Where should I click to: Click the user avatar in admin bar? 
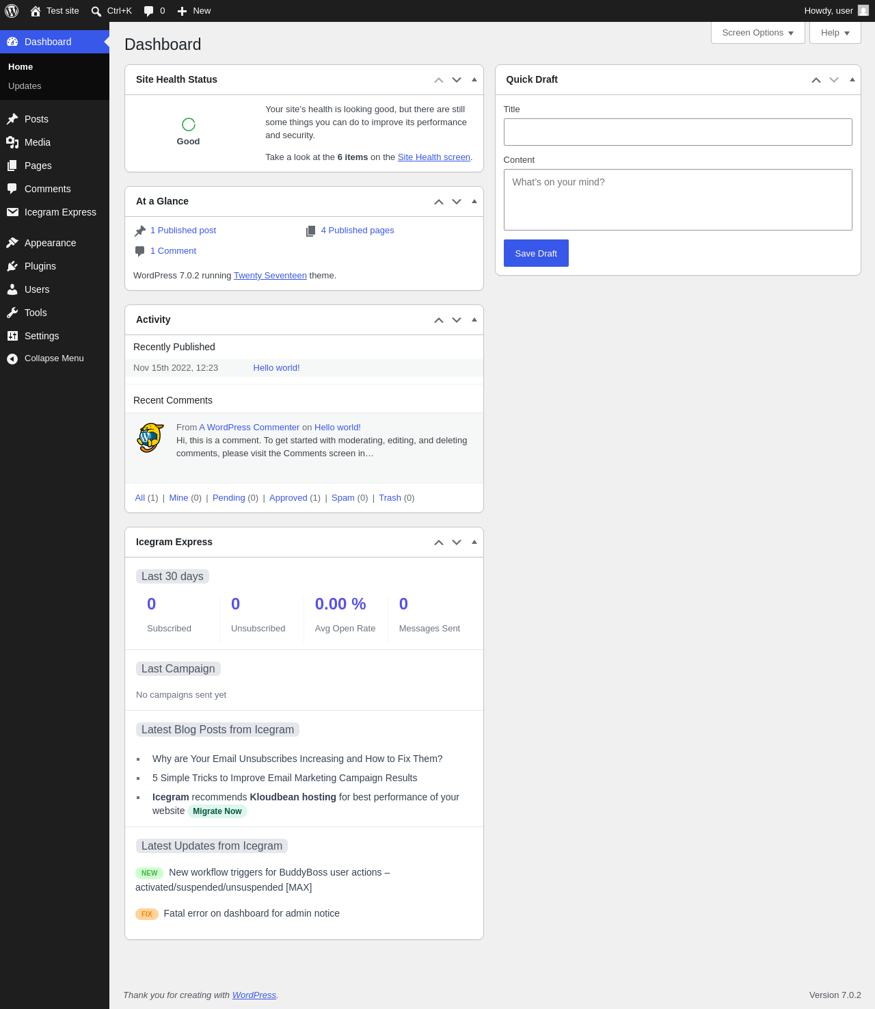(x=863, y=10)
